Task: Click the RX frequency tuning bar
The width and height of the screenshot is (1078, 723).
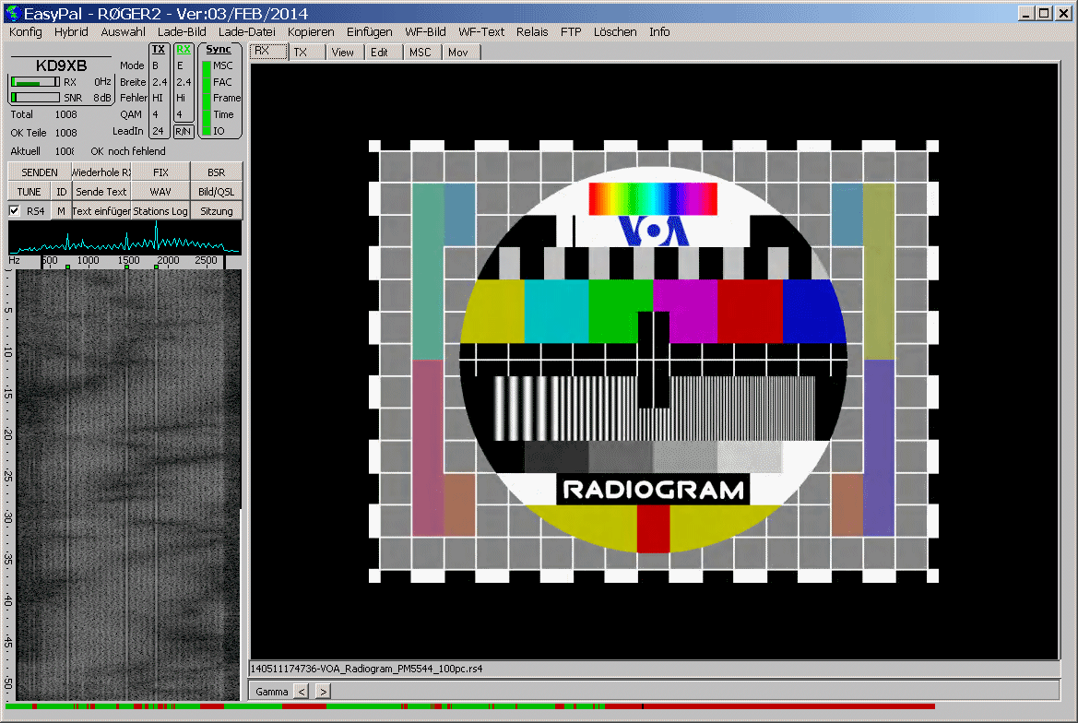Action: click(x=35, y=82)
